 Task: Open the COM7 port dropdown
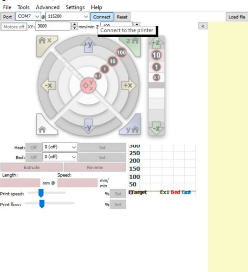pyautogui.click(x=28, y=16)
